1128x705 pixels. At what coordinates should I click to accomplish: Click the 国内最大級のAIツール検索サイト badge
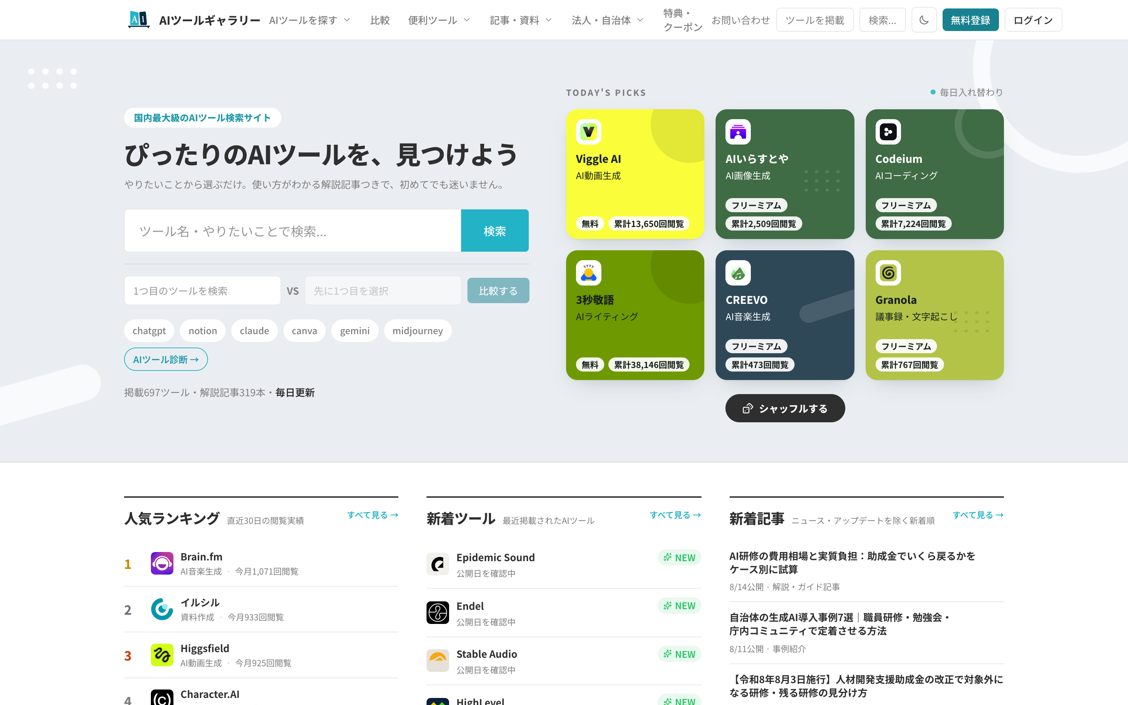(x=202, y=117)
